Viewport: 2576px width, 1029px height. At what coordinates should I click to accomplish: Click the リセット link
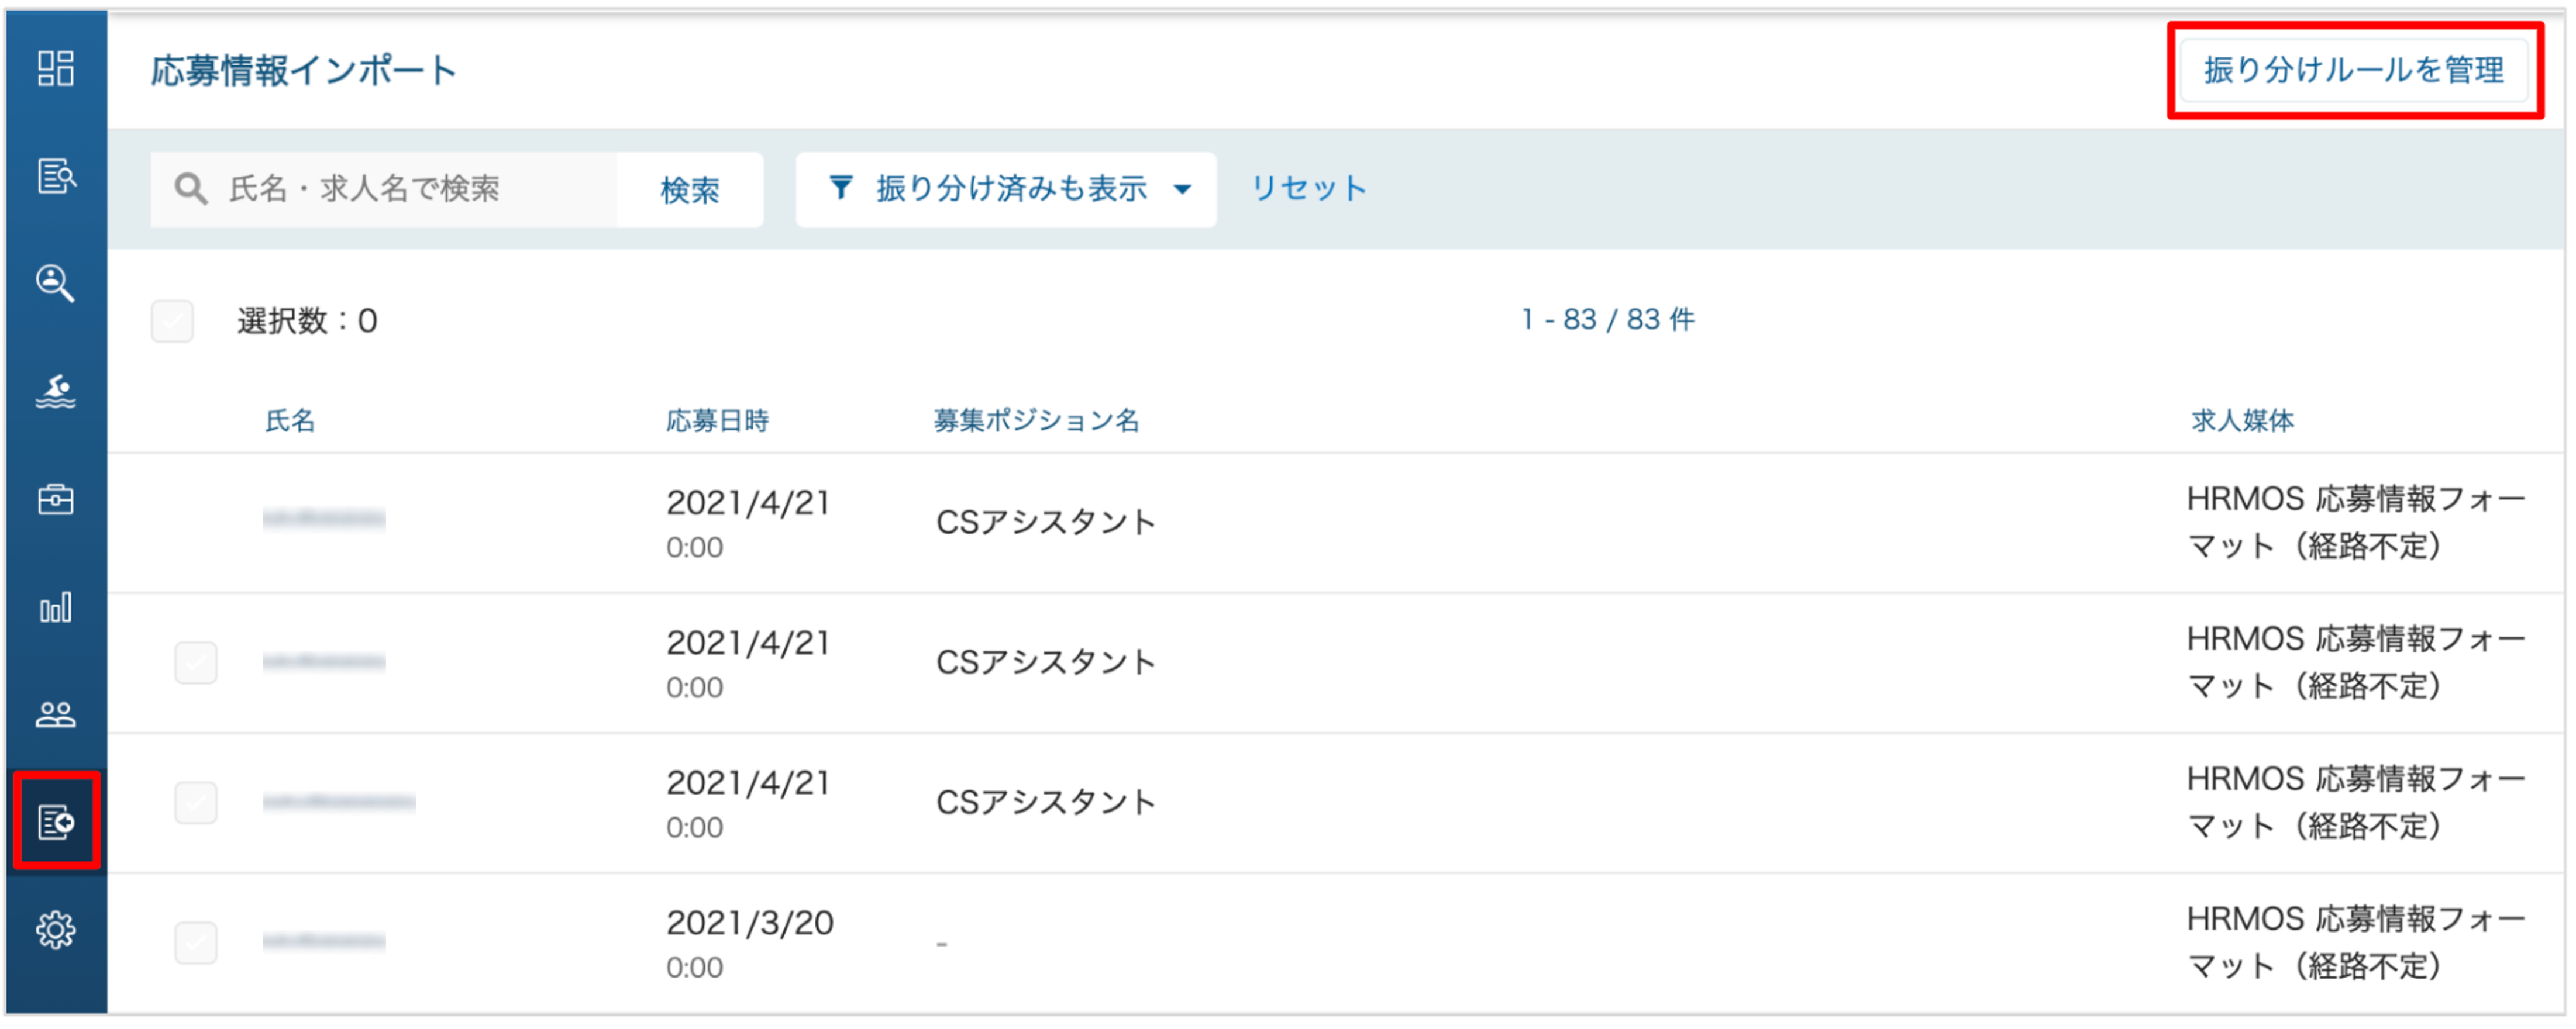pyautogui.click(x=1309, y=189)
